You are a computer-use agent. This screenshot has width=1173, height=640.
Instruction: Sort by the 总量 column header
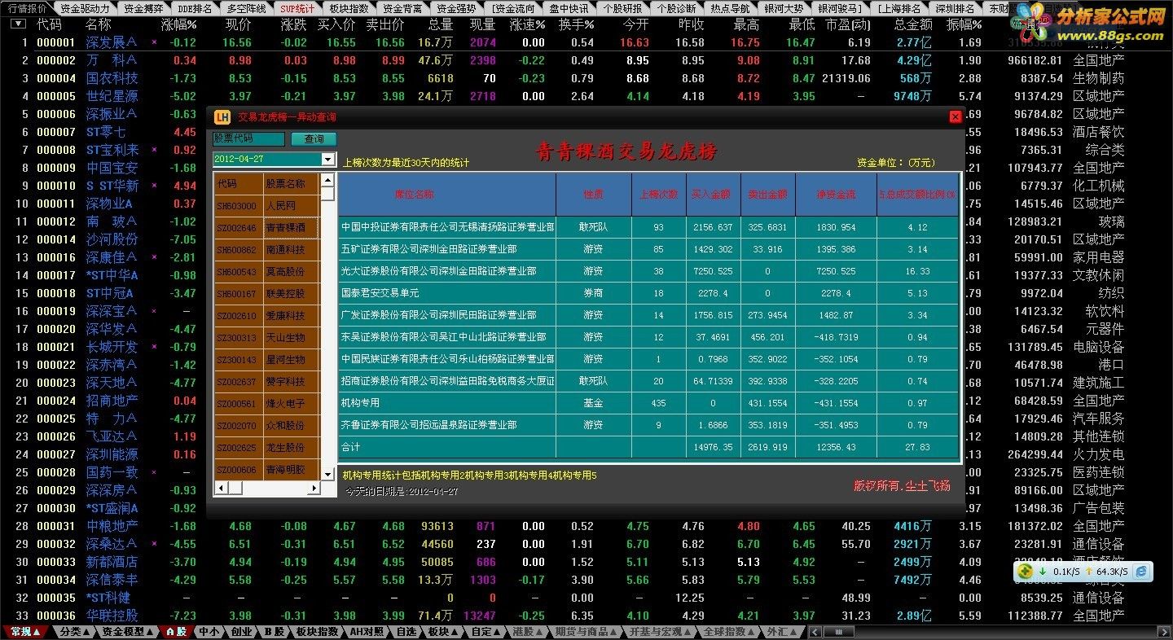click(x=441, y=25)
